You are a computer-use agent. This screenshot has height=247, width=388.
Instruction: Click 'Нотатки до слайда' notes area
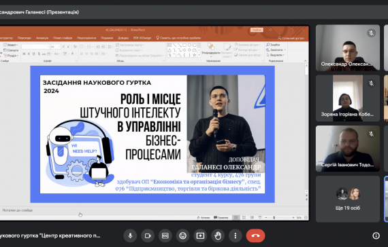[x=18, y=210]
